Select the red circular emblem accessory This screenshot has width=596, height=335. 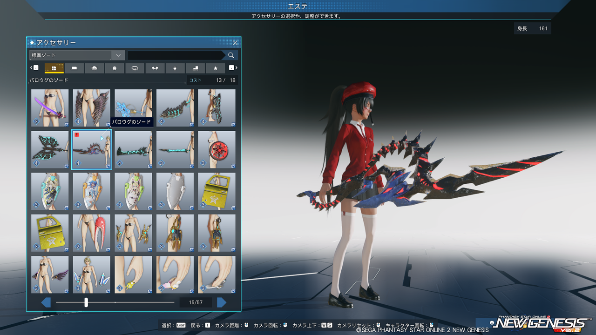(217, 150)
